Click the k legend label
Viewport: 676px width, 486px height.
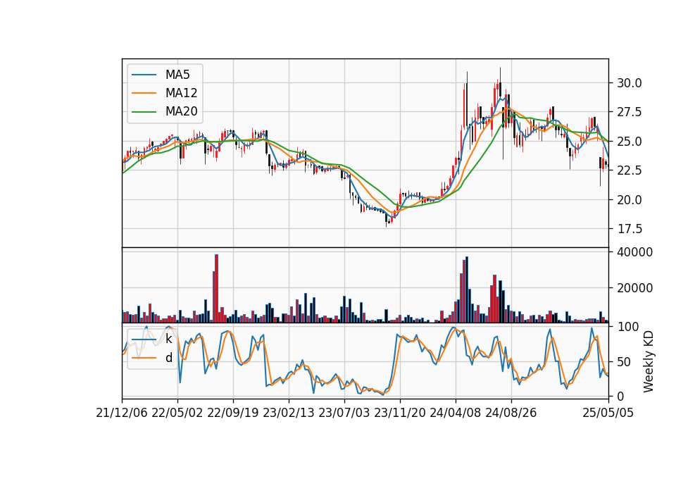click(168, 339)
